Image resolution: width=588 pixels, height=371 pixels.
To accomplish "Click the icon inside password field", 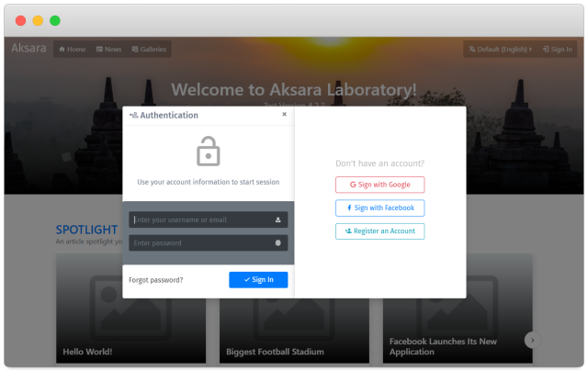I will pos(277,243).
